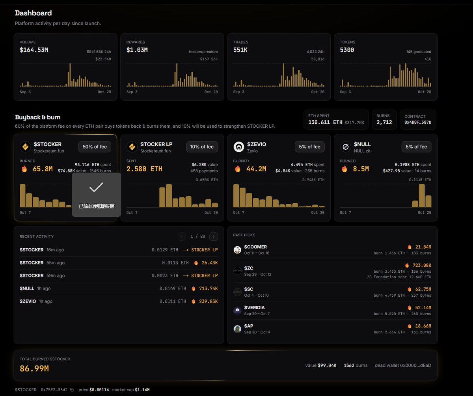473x396 pixels.
Task: Click the $VERIDIA avatar in Past Picks
Action: 237,310
